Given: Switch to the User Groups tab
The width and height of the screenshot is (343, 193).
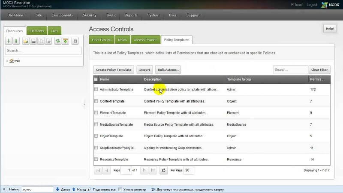Looking at the screenshot, I should (102, 40).
